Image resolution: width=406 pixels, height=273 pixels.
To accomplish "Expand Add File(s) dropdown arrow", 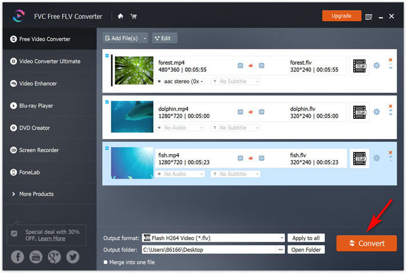I will coord(144,39).
